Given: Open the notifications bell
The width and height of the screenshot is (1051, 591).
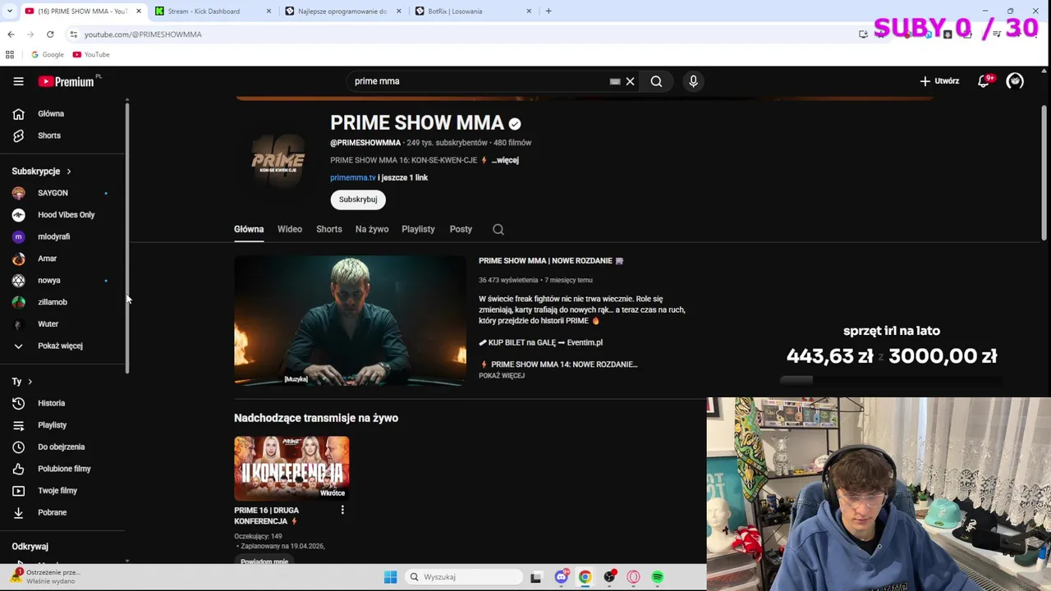Looking at the screenshot, I should tap(984, 81).
